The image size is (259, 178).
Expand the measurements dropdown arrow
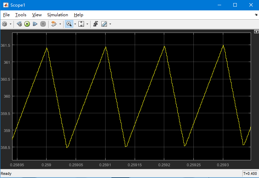[110, 24]
